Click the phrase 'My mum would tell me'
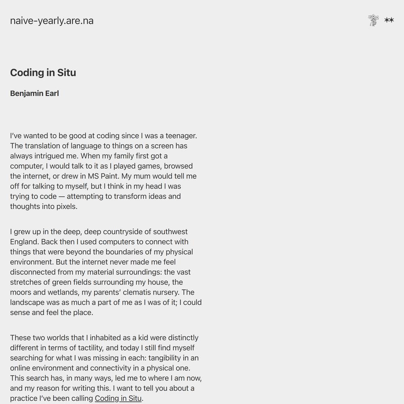The height and width of the screenshot is (404, 404). tap(159, 176)
